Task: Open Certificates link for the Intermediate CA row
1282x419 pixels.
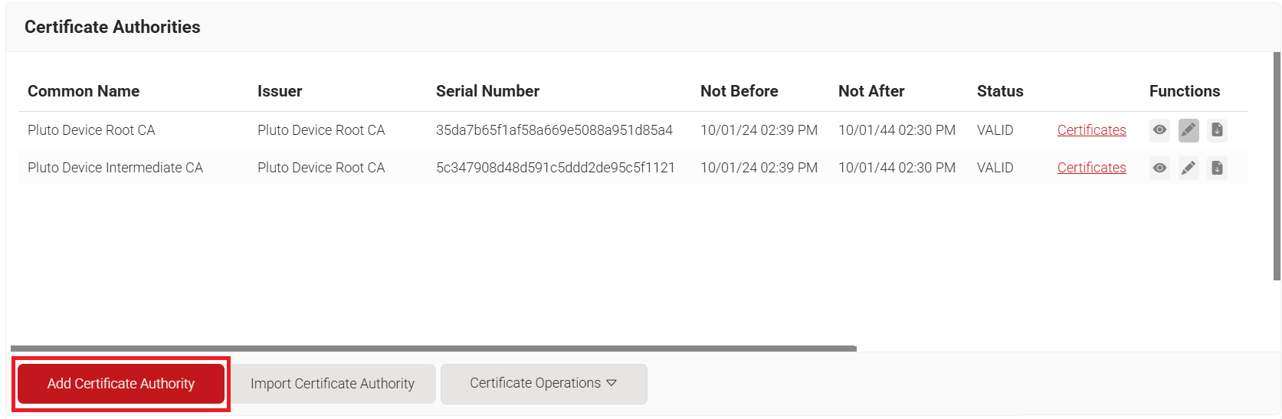Action: point(1091,168)
